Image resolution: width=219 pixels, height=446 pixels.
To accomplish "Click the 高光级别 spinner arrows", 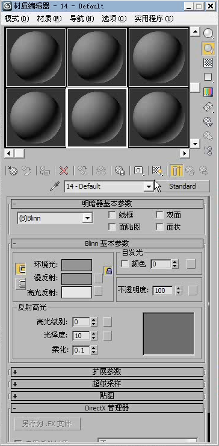I will coord(94,322).
